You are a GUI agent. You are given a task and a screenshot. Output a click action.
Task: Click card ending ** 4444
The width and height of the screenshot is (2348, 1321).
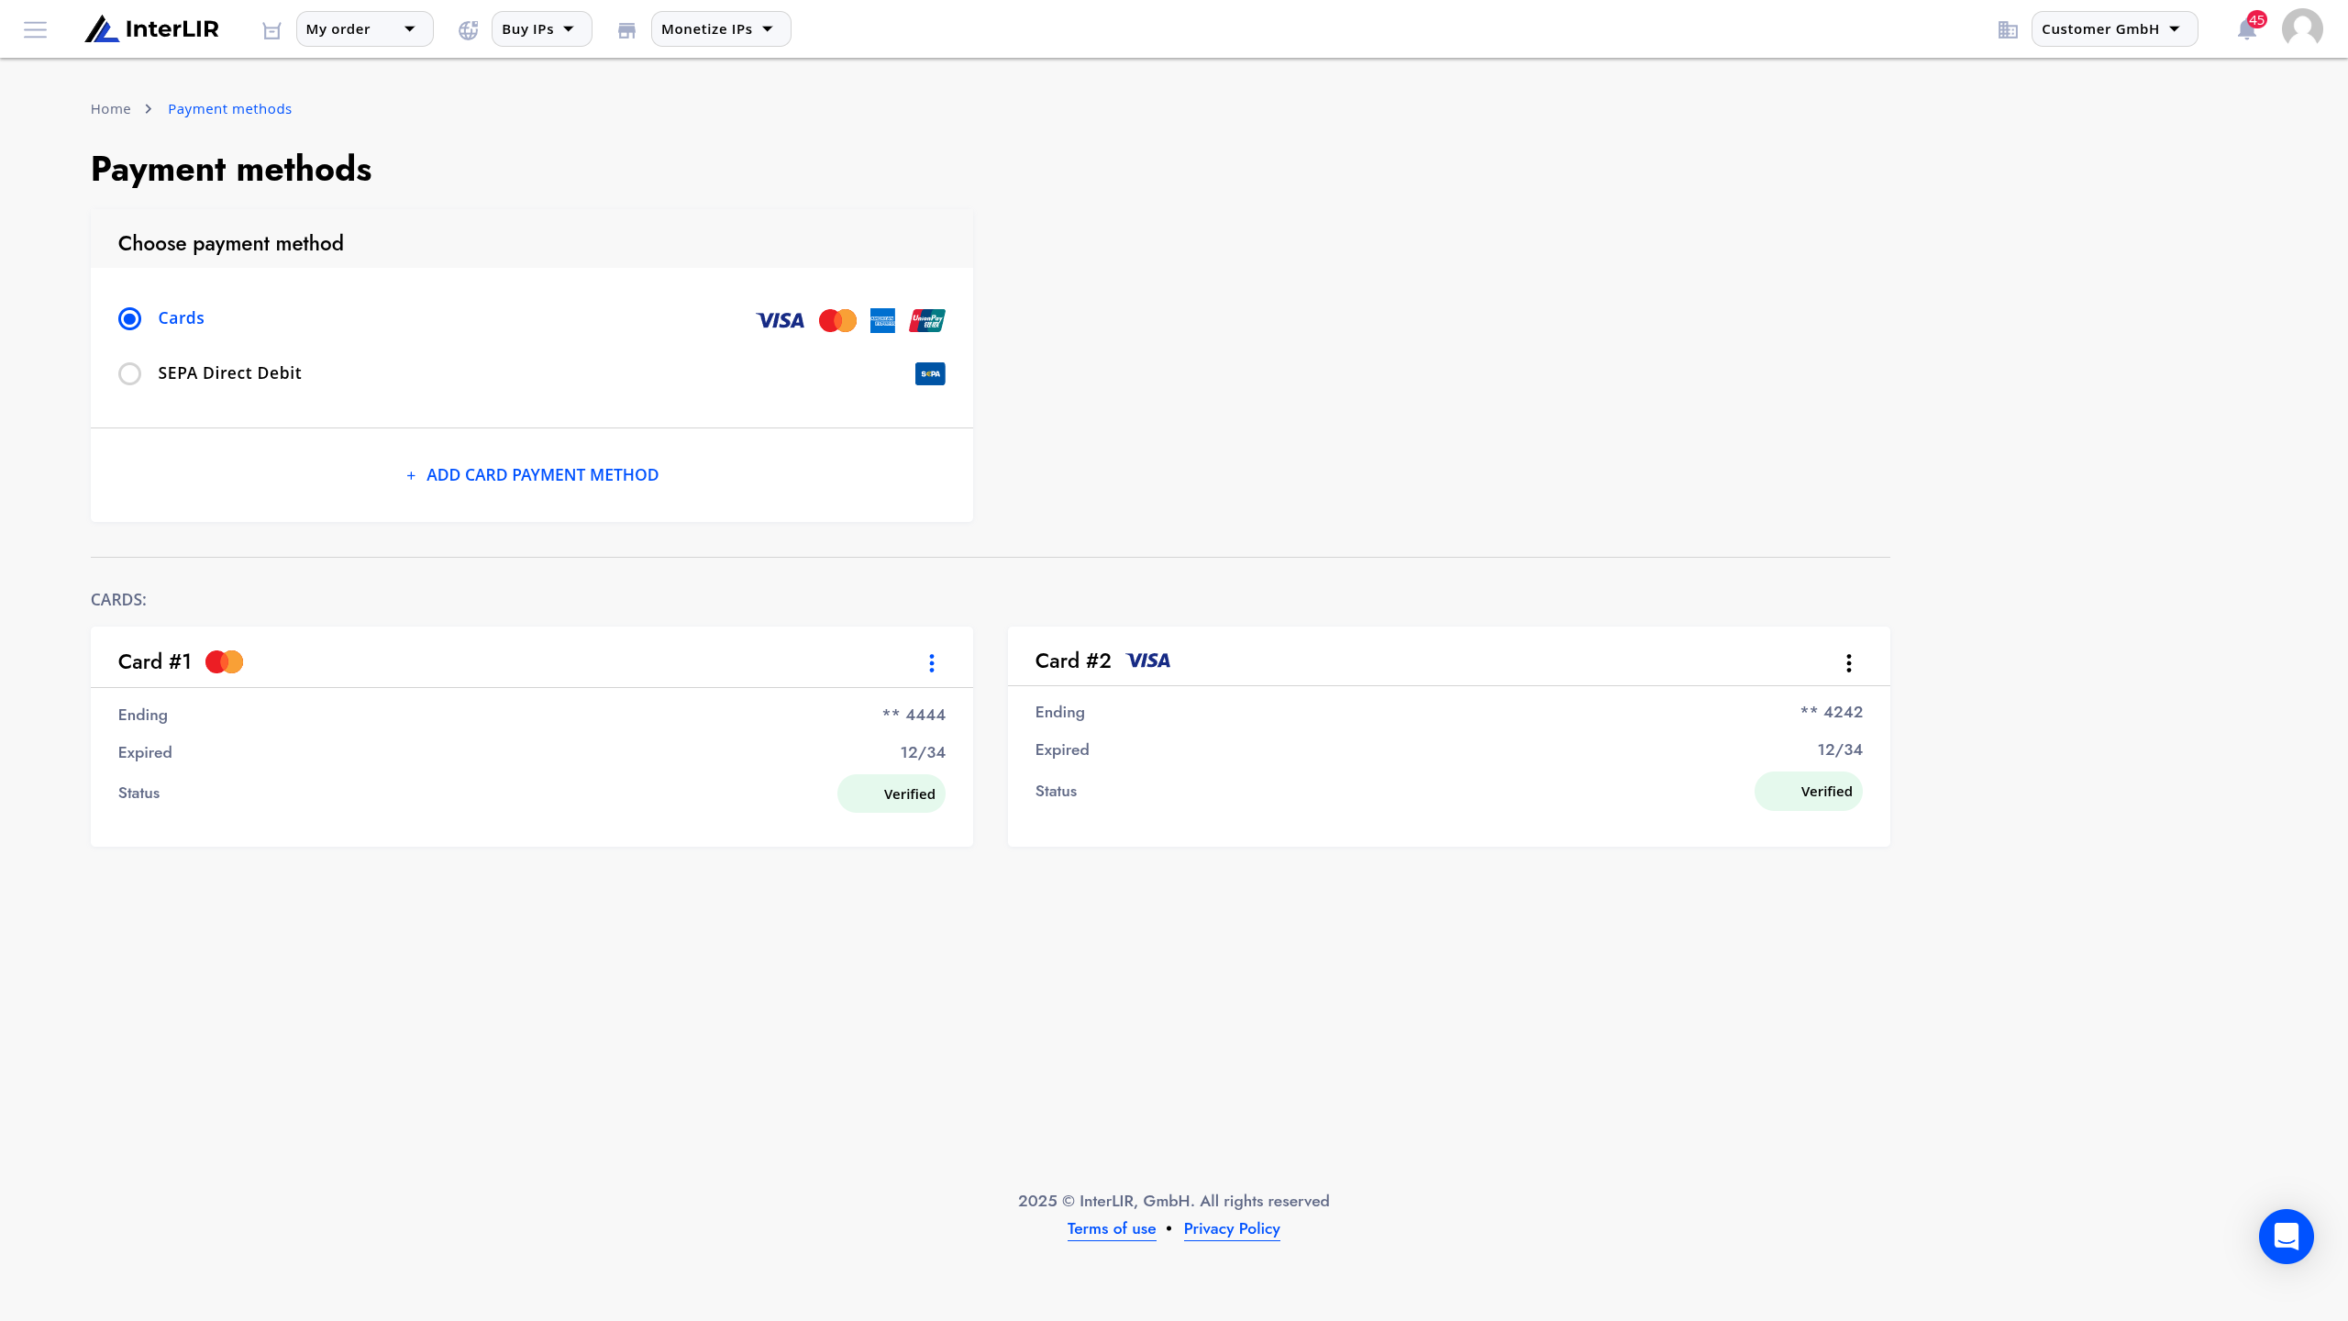pos(914,715)
